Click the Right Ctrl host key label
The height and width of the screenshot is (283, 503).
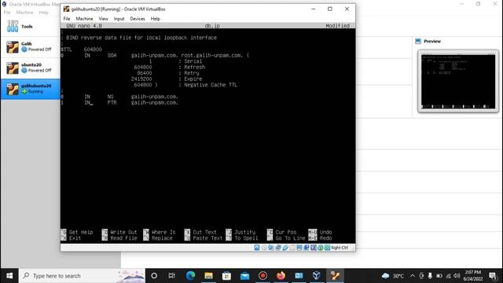pyautogui.click(x=340, y=248)
